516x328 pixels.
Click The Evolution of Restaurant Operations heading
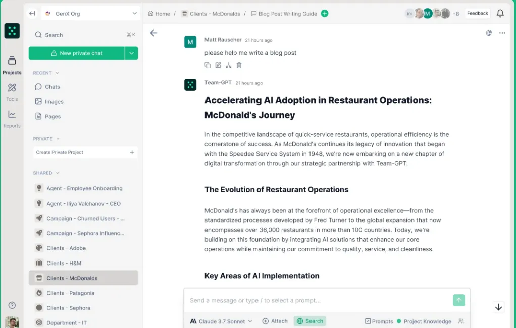click(x=277, y=190)
